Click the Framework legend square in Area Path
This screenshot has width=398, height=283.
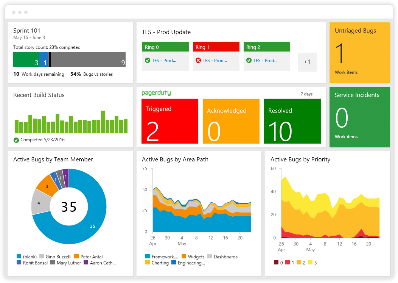148,257
